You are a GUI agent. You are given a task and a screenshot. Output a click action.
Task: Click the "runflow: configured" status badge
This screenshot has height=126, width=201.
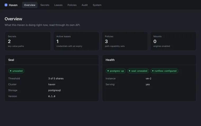point(164,71)
